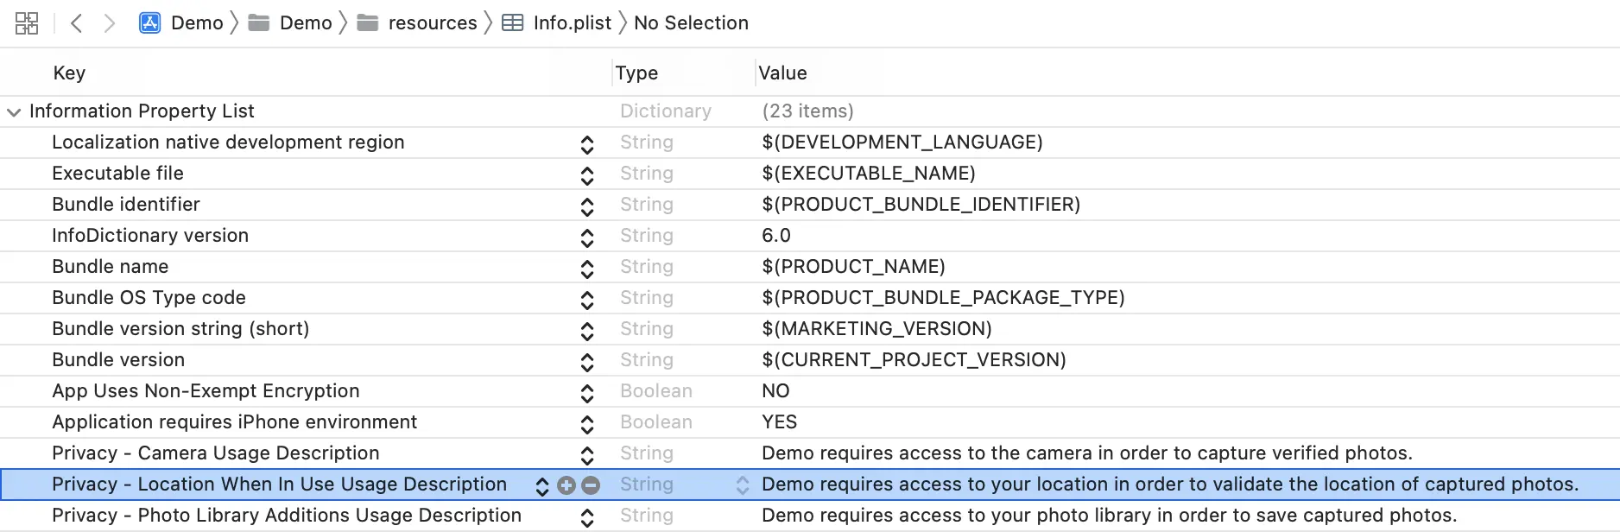Click the Key column header
The image size is (1620, 532).
tap(69, 73)
